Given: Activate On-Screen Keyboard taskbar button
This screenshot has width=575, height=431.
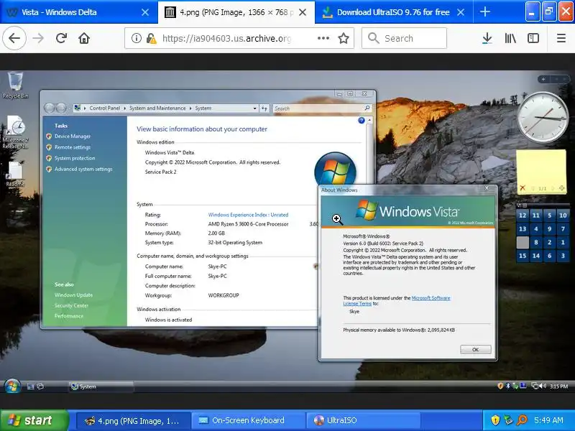Looking at the screenshot, I should tap(249, 420).
